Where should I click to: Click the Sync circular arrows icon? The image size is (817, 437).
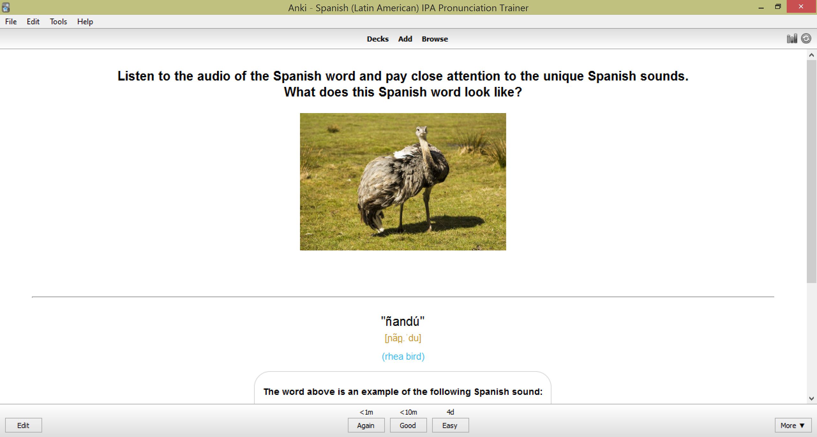point(806,39)
